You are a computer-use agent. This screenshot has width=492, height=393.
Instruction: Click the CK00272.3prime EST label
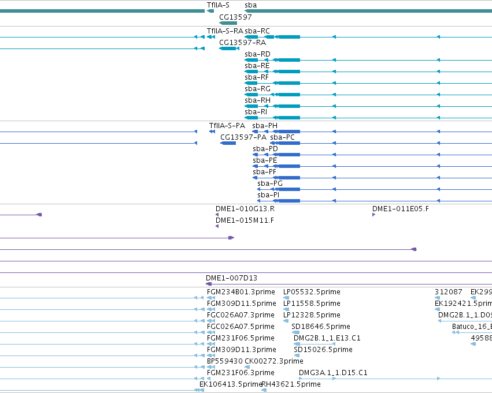274,362
